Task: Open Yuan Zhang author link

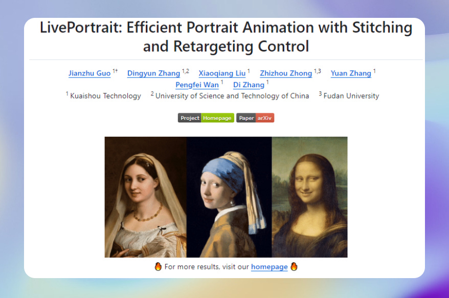Action: point(351,73)
